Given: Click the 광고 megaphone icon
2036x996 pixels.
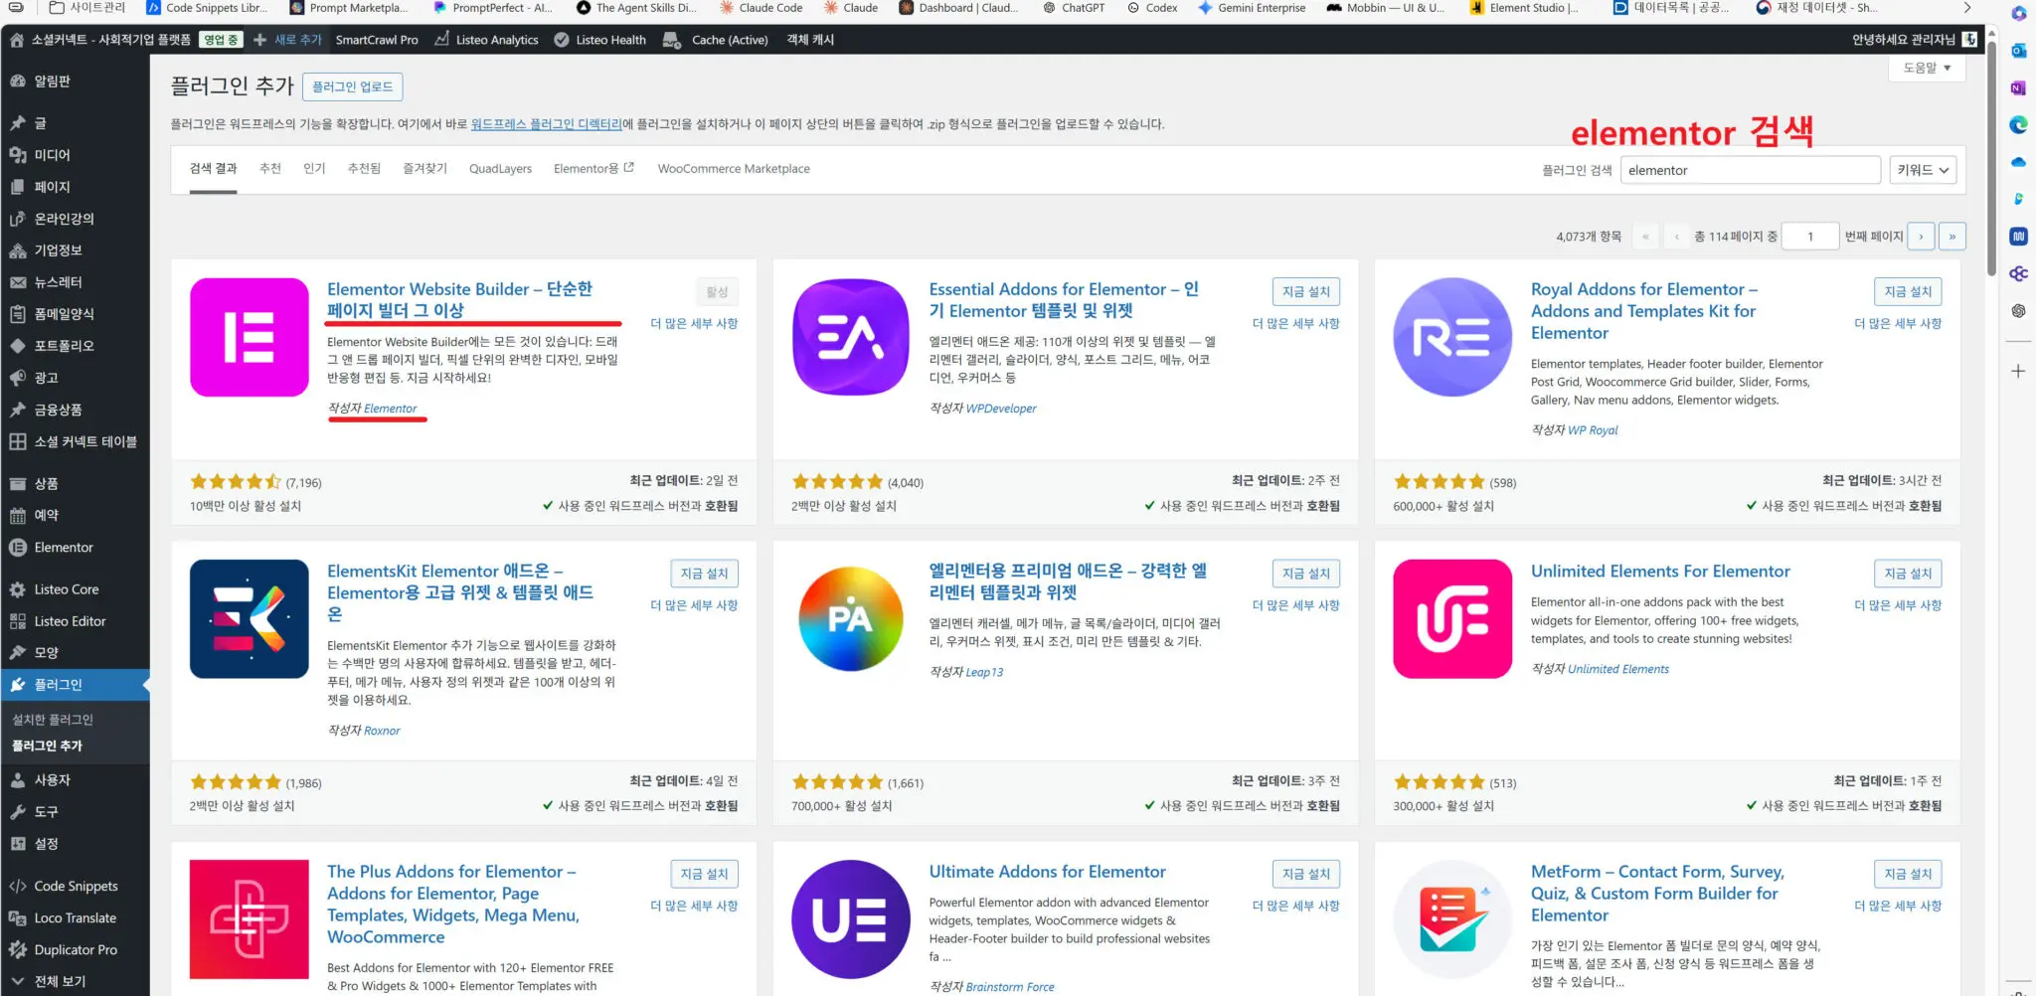Looking at the screenshot, I should pos(18,378).
